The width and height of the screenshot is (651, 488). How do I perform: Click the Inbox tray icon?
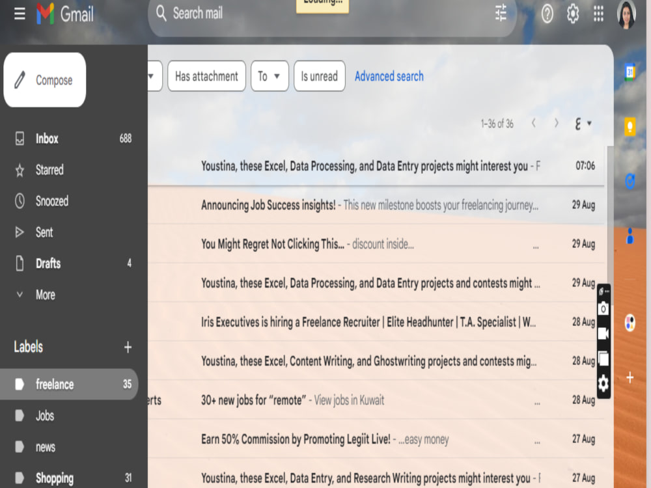[20, 138]
